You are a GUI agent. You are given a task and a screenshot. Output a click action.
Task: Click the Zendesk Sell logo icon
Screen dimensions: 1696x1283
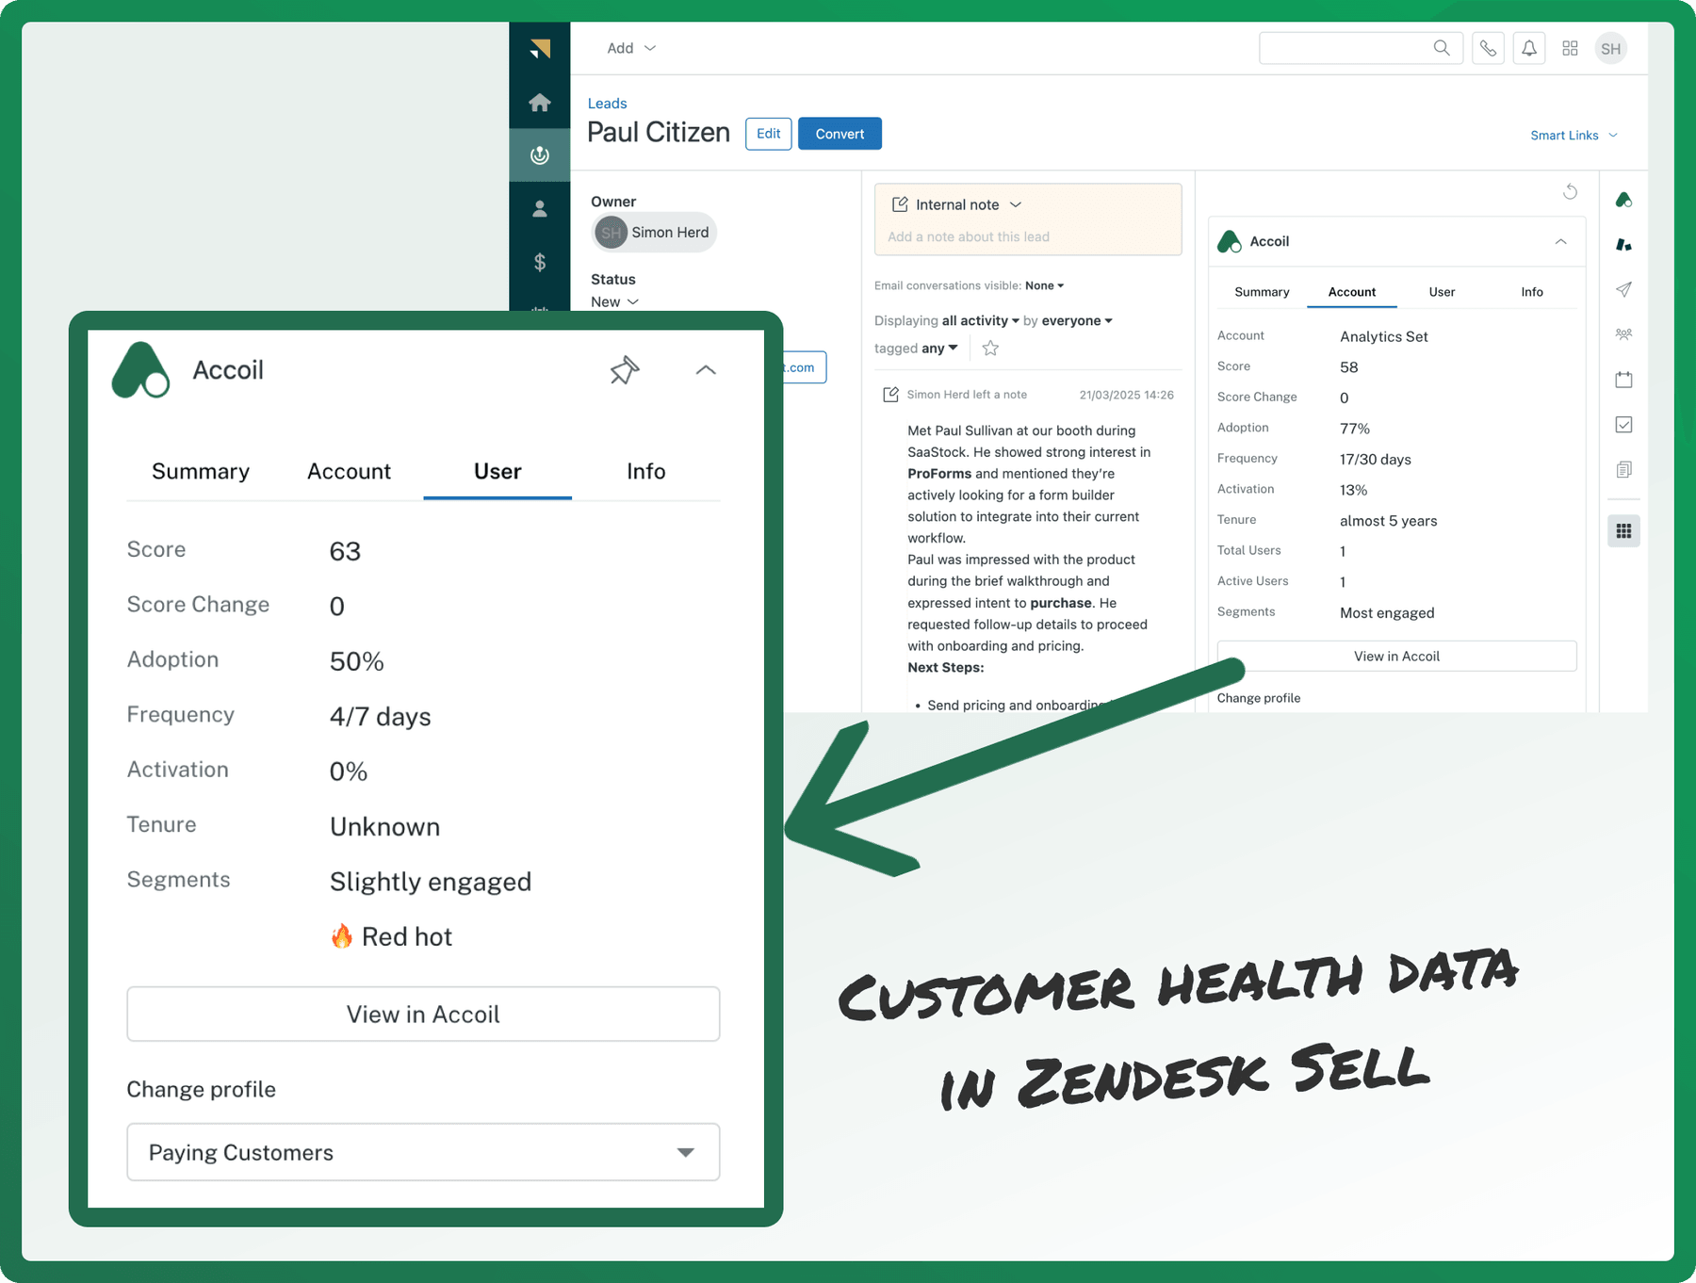click(540, 48)
